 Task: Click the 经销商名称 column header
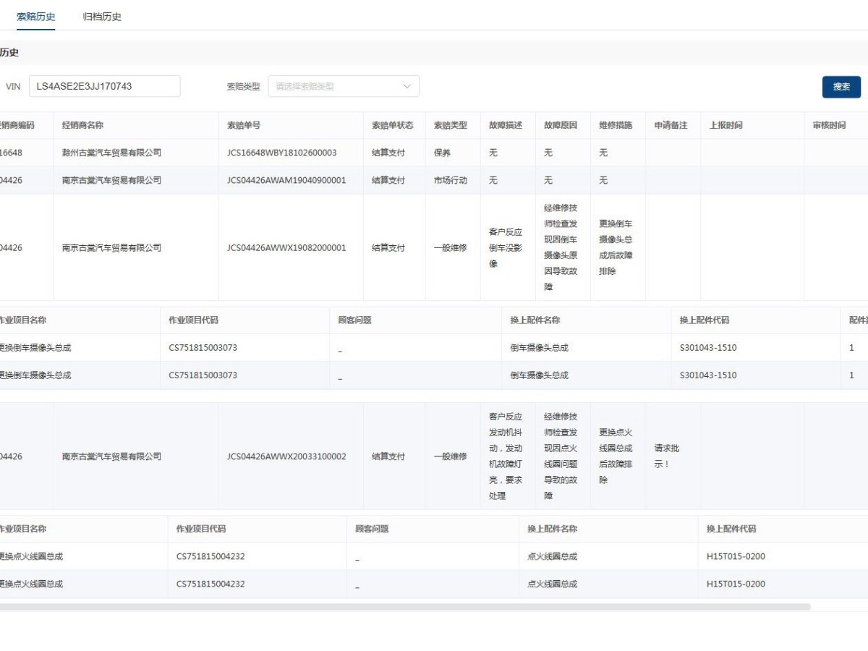(x=83, y=125)
